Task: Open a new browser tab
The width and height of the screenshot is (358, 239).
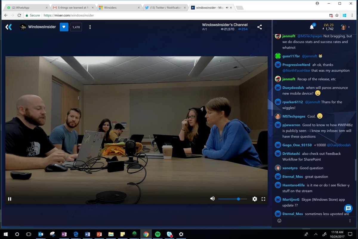Action: coord(240,8)
